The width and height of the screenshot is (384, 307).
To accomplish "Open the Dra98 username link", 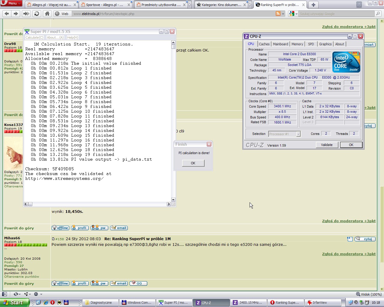I will [x=10, y=44].
